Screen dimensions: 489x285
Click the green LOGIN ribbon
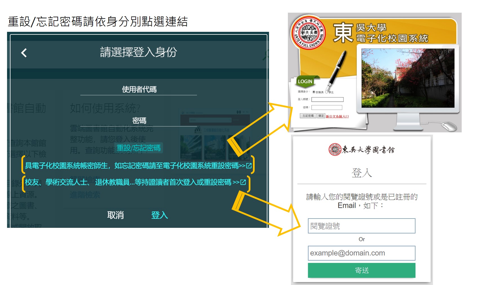[x=305, y=81]
